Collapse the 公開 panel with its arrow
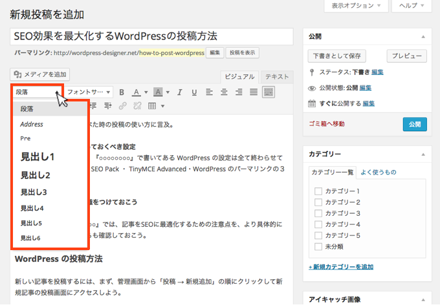440x307 pixels. point(423,37)
